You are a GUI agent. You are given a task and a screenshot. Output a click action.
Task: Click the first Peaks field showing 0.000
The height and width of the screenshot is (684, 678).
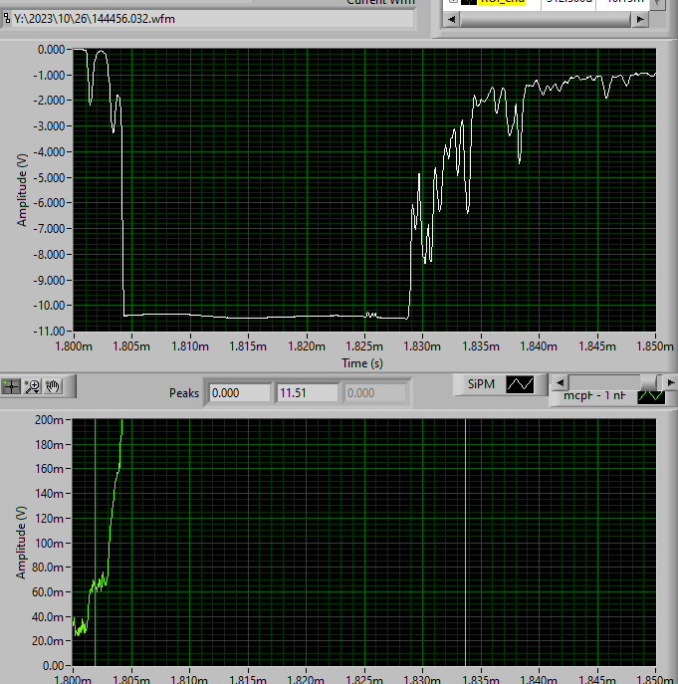point(240,393)
